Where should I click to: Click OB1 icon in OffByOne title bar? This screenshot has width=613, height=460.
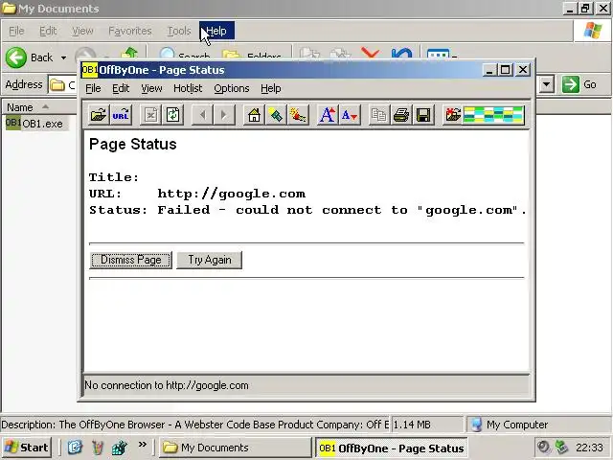tap(89, 70)
